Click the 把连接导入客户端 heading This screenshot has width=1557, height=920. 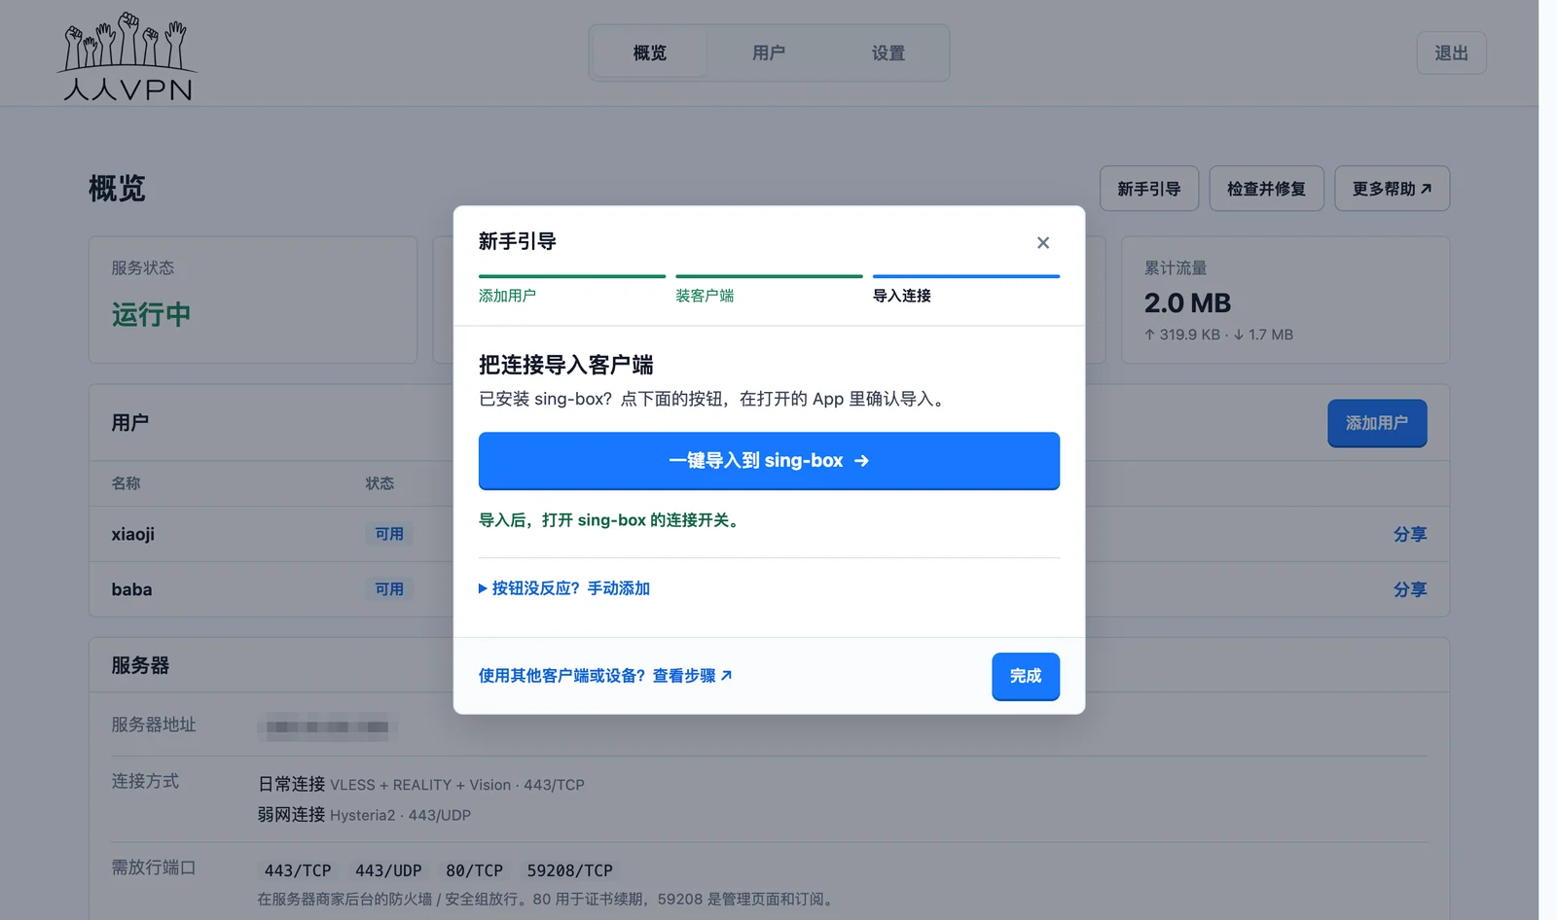pos(566,365)
